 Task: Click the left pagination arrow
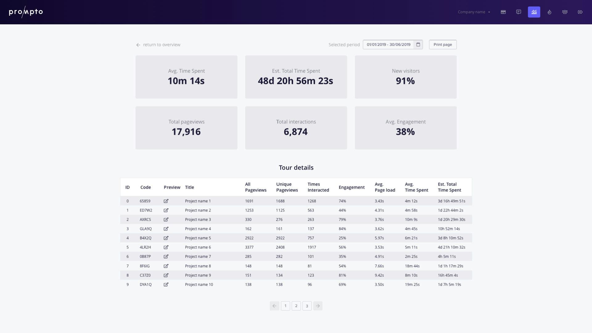point(274,306)
